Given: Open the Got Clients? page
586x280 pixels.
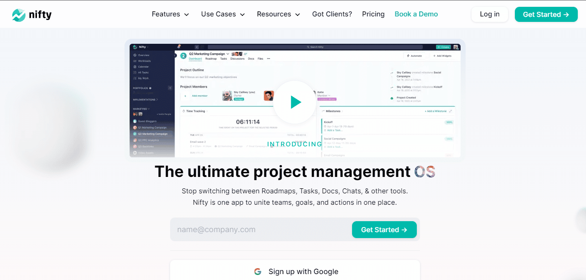Looking at the screenshot, I should pos(332,14).
